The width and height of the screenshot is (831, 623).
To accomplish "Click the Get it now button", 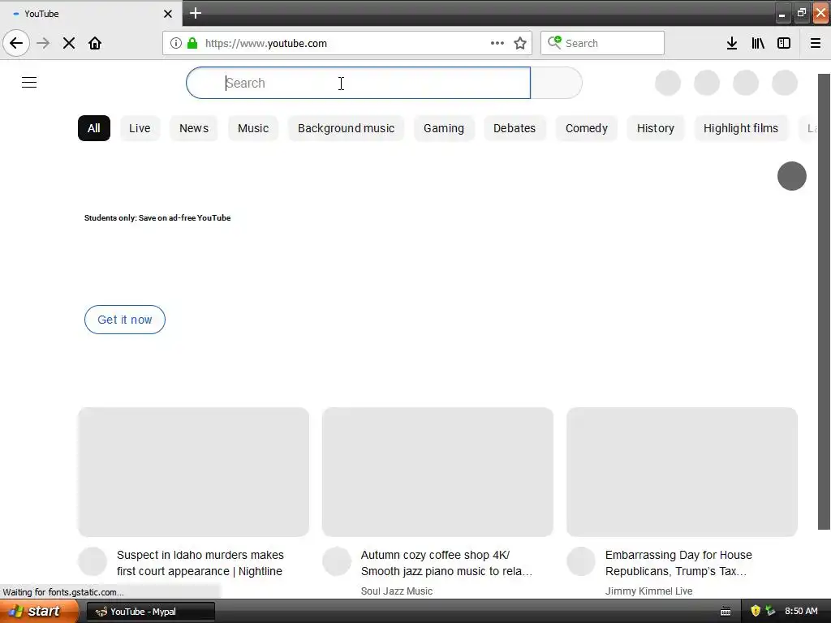I will tap(125, 320).
